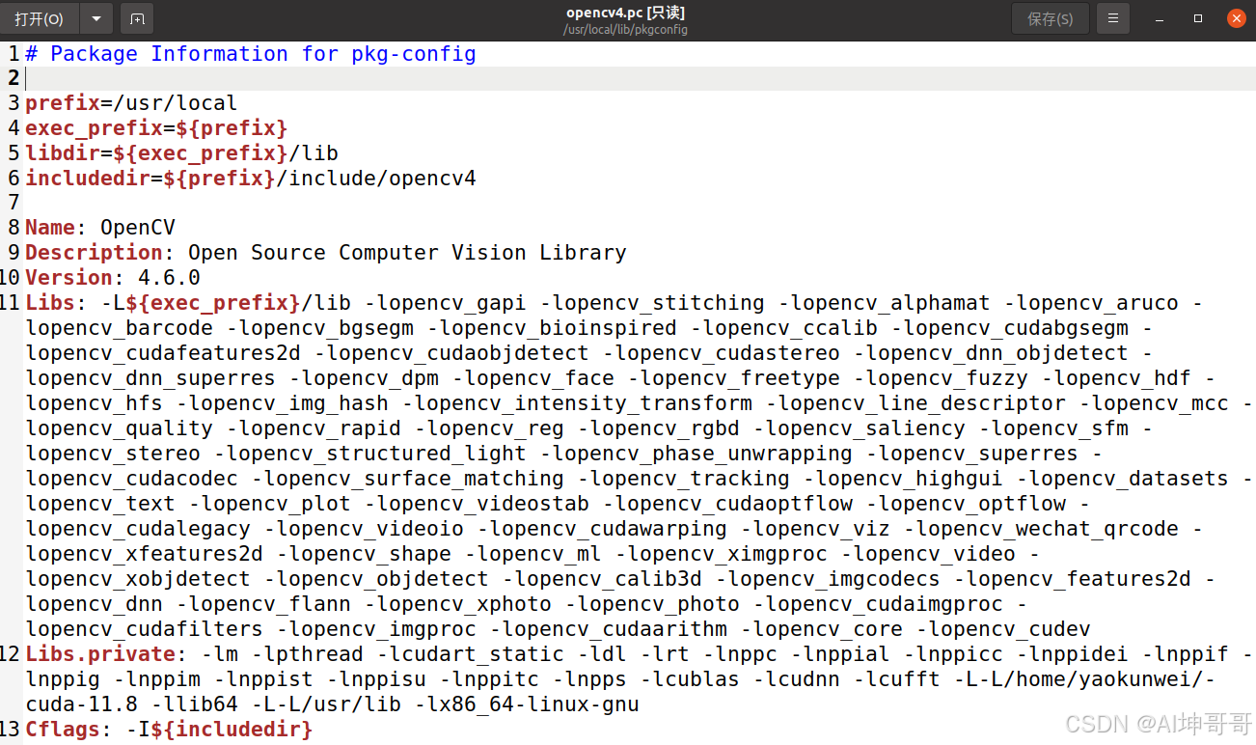Place cursor on the Version: 4.6.0 line
This screenshot has width=1256, height=745.
116,277
